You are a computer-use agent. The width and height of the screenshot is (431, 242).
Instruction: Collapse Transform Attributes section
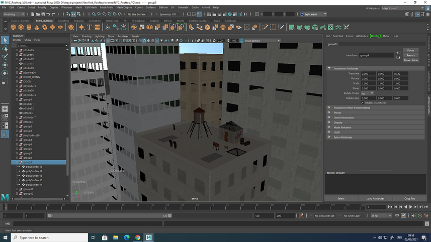tap(329, 68)
